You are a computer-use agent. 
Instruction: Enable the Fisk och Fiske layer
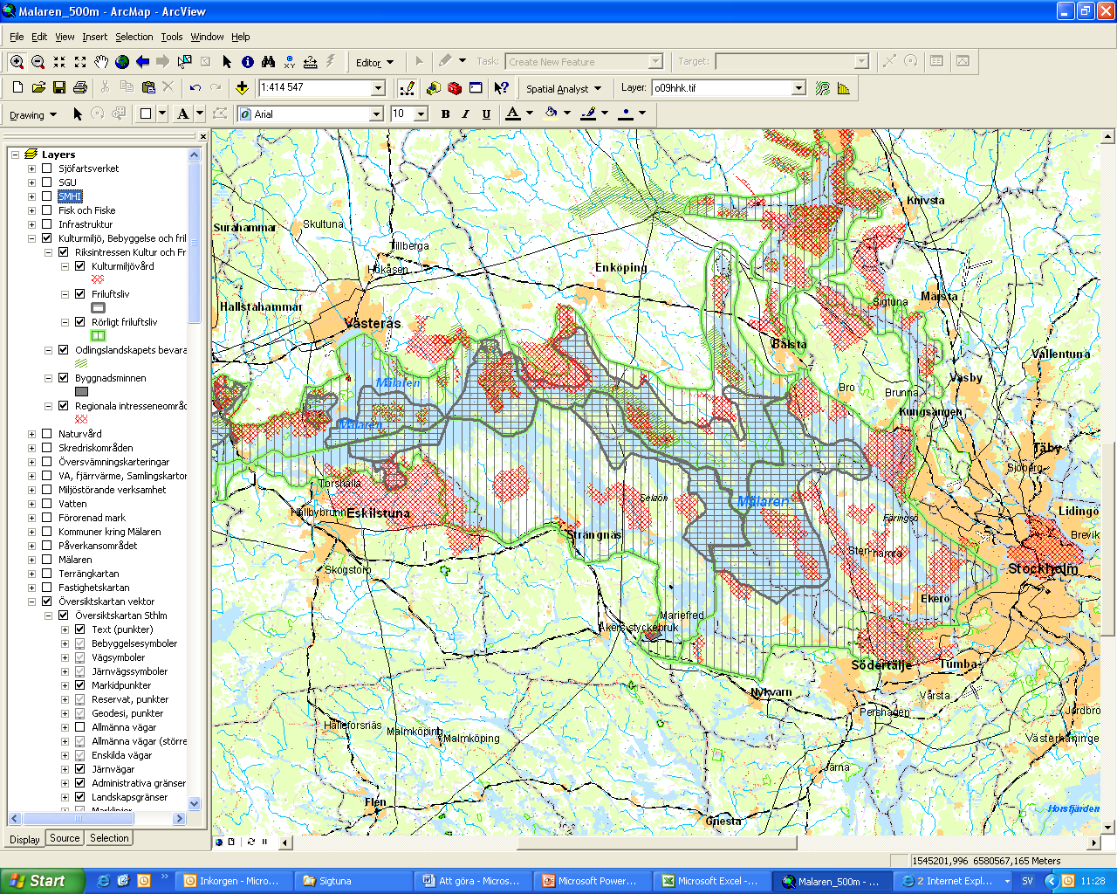point(47,210)
